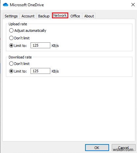Click the upload limit KB/s input field
Screen dimensions: 137x153
[40, 45]
